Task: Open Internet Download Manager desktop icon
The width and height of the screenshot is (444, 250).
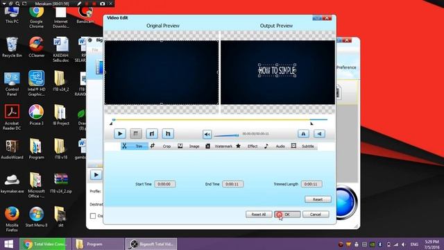Action: tap(60, 17)
